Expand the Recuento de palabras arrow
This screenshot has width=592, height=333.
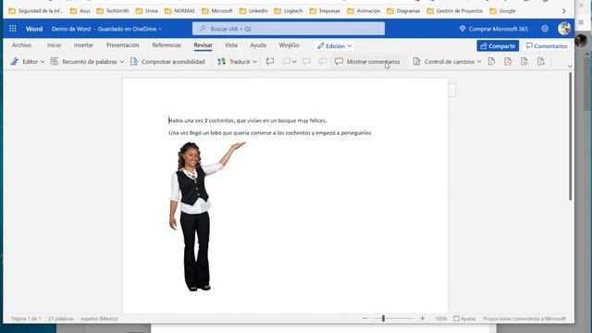[x=122, y=62]
